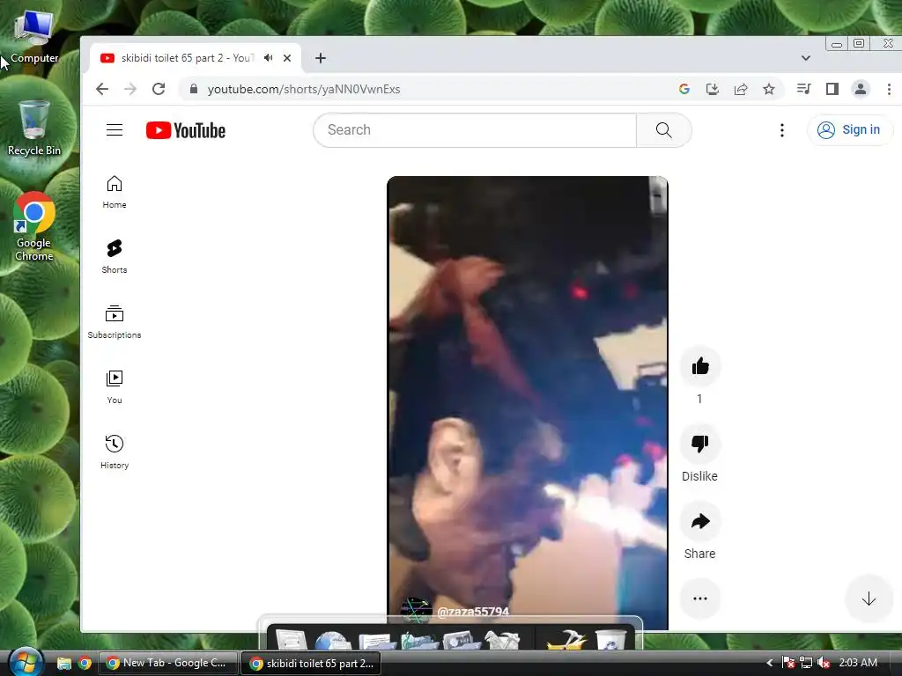Screen dimensions: 902x676
Task: Open History in the YouTube sidebar
Action: coord(115,452)
